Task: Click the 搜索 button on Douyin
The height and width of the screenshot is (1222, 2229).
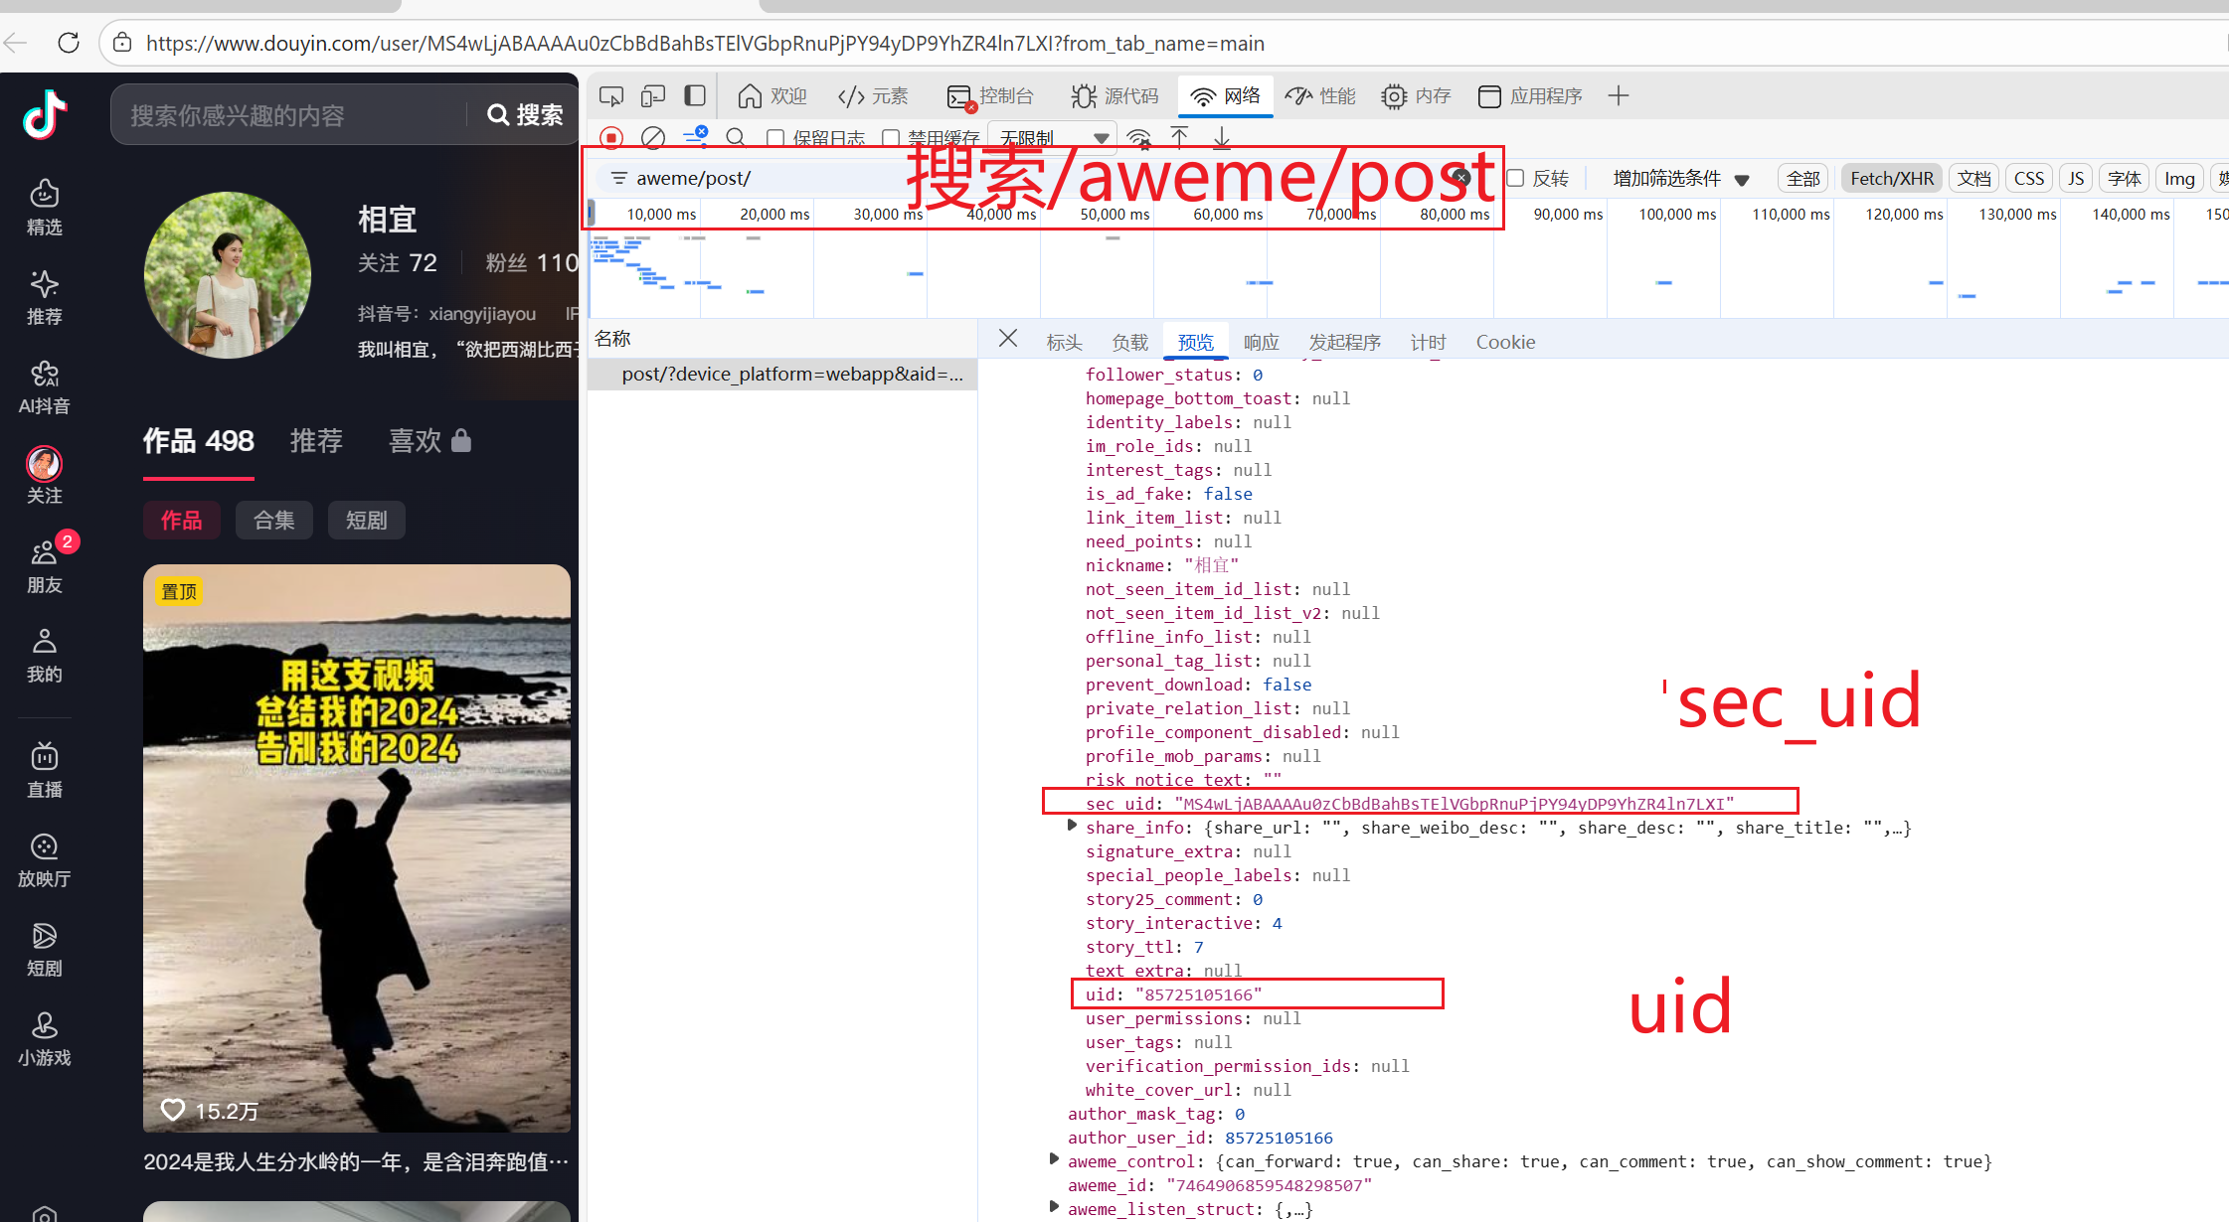Action: click(525, 115)
